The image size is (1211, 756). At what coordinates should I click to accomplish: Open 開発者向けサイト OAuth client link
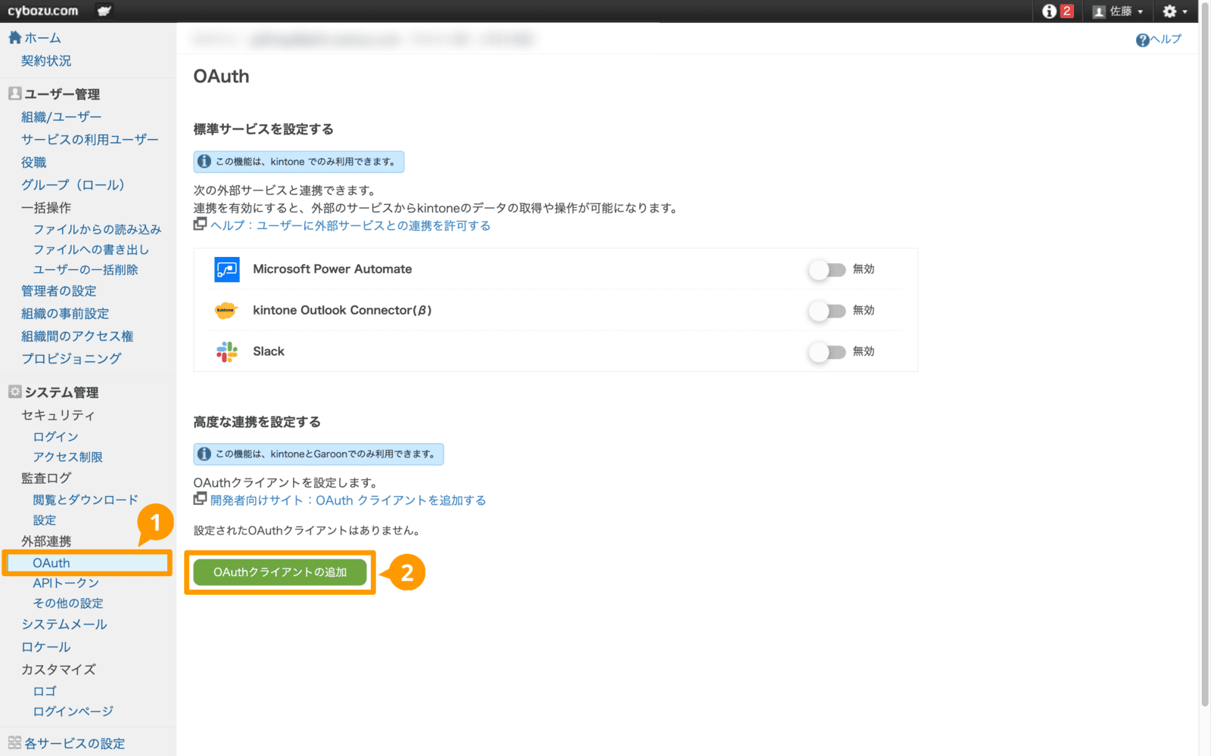pos(348,500)
